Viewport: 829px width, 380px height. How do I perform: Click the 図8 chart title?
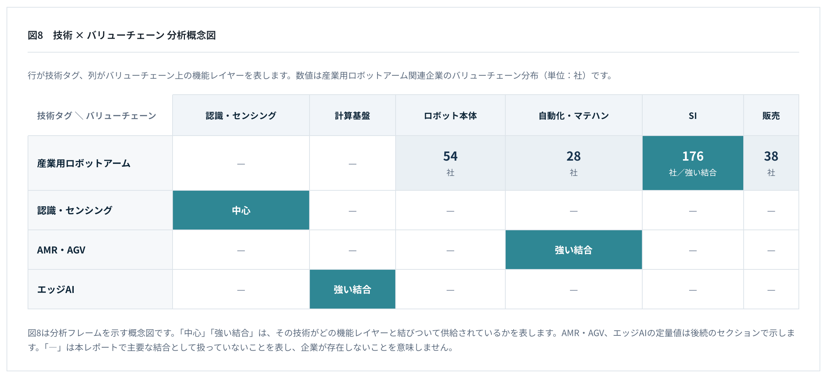click(122, 35)
